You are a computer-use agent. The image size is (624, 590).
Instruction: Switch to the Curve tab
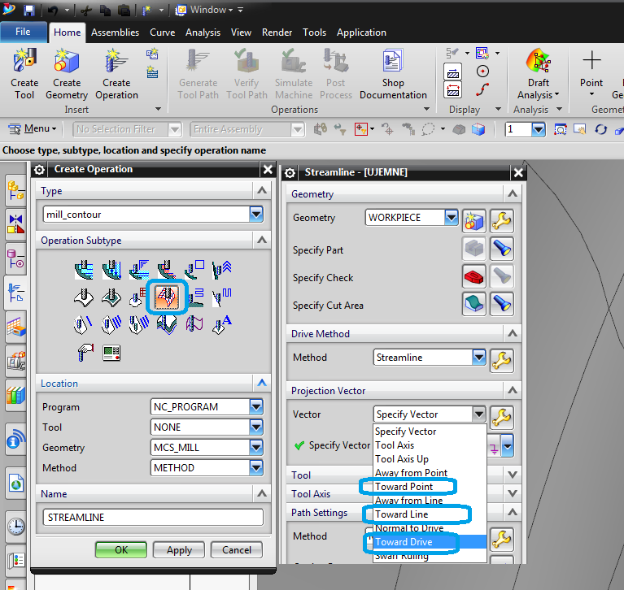tap(163, 33)
